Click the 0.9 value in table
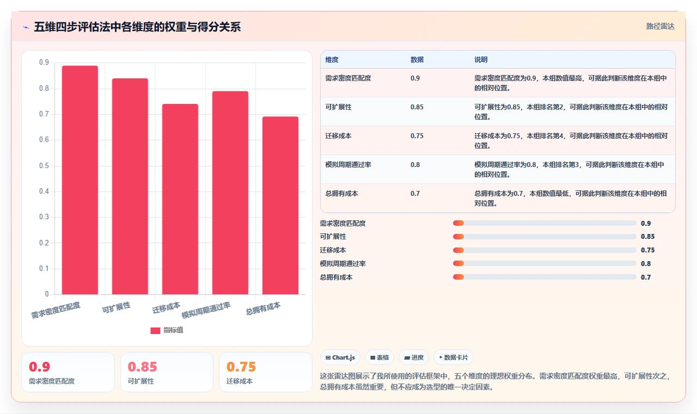This screenshot has height=414, width=697. pyautogui.click(x=415, y=78)
